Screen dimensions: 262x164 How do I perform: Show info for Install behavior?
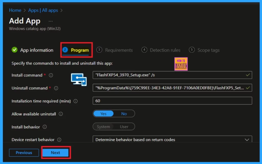(x=45, y=127)
